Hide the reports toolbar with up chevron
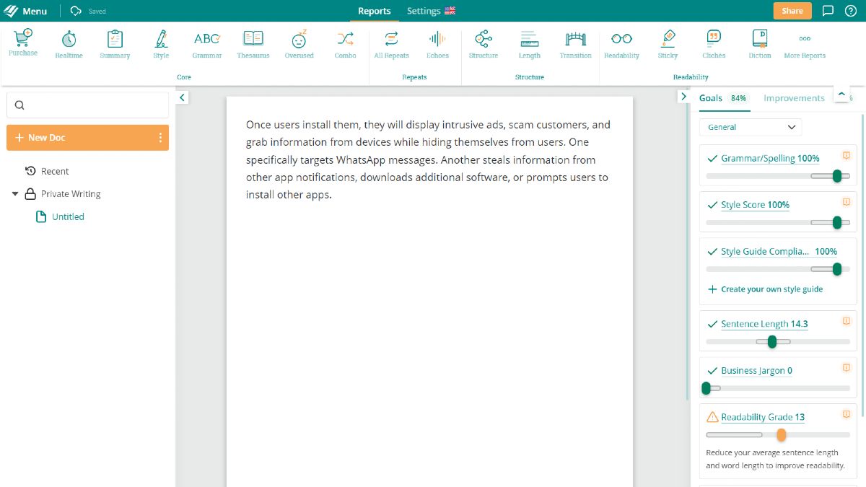Screen dimensions: 866x487 point(841,95)
